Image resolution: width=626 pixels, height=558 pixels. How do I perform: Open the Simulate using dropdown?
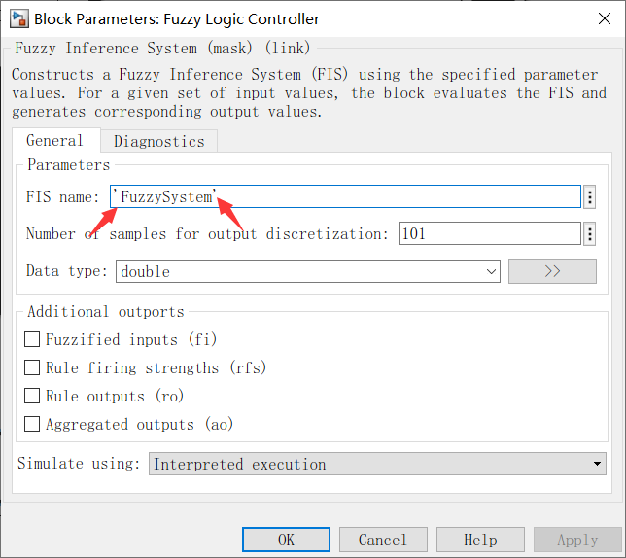(378, 465)
